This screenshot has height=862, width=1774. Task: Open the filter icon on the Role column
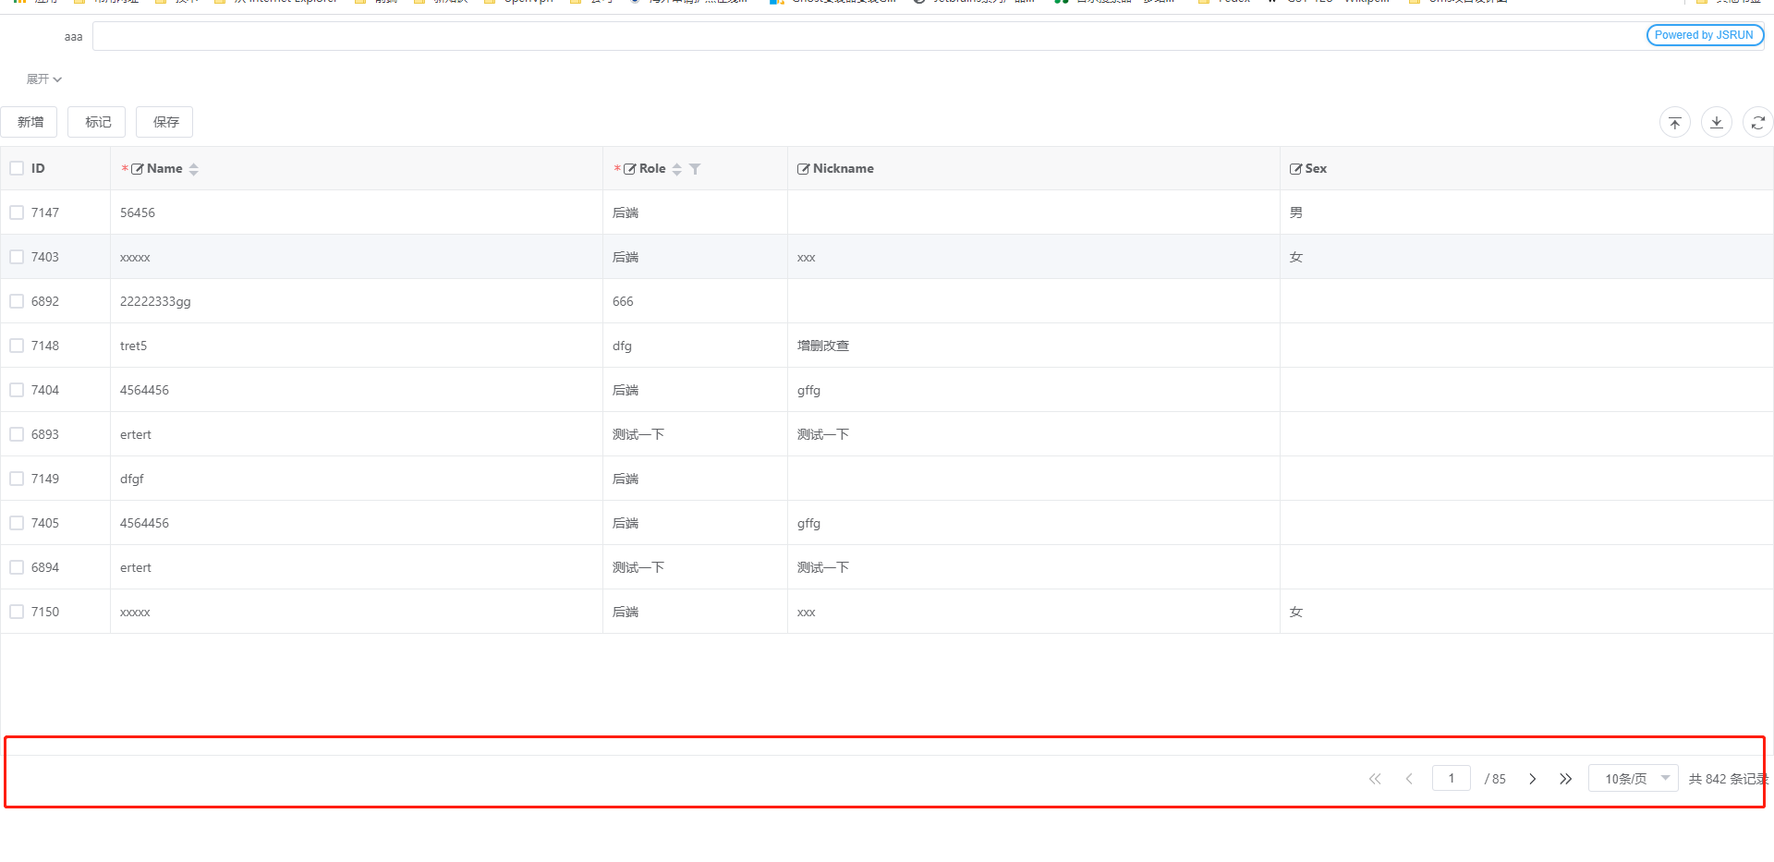696,169
